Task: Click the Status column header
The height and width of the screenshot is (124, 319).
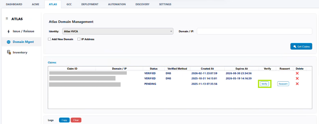Action: [x=154, y=69]
